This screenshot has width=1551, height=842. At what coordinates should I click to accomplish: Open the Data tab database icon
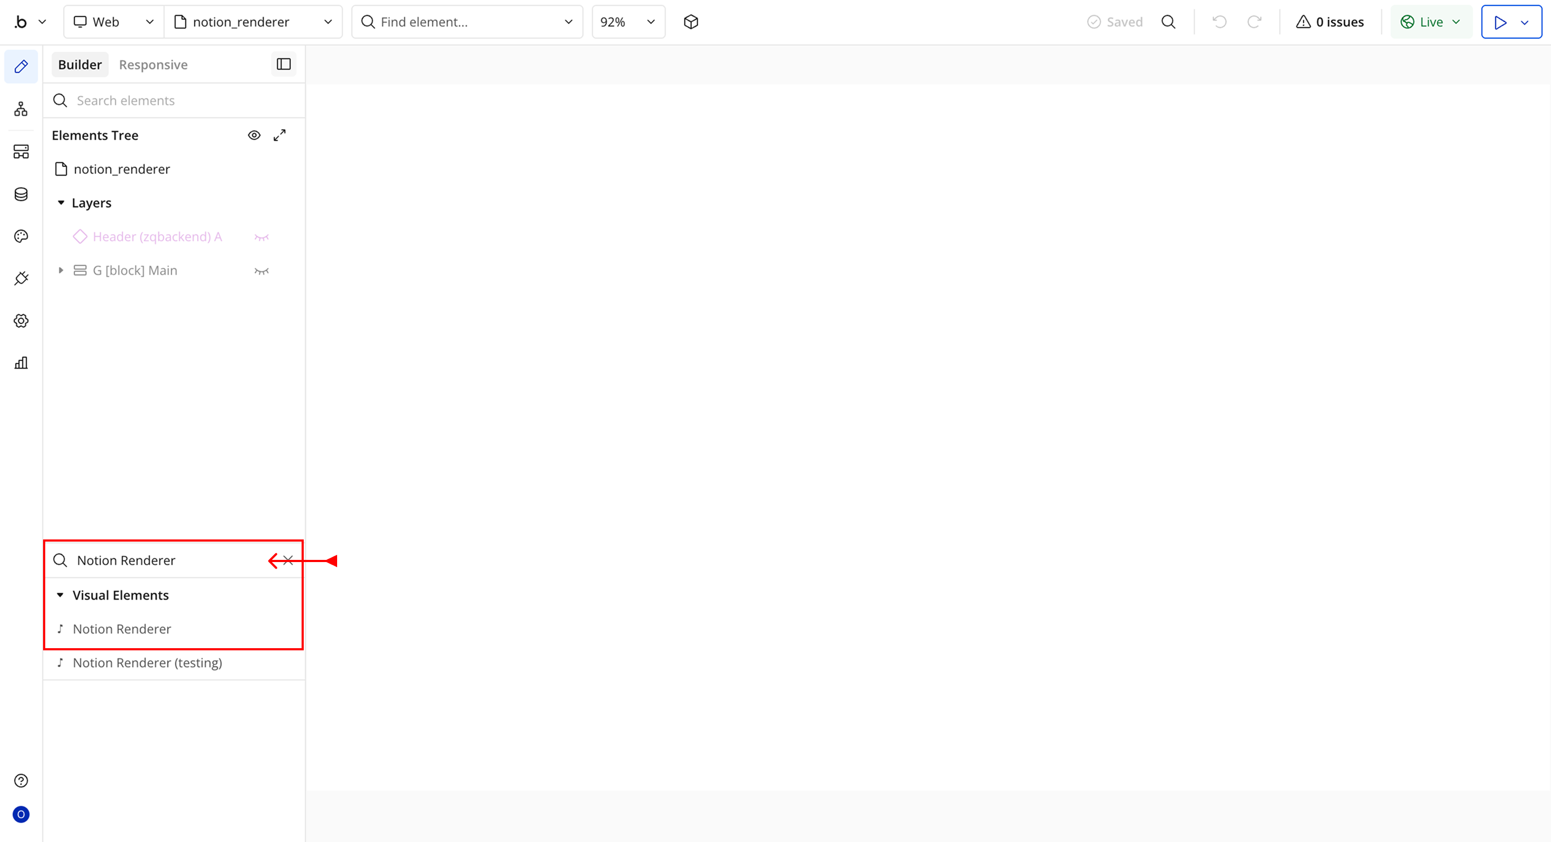point(21,194)
